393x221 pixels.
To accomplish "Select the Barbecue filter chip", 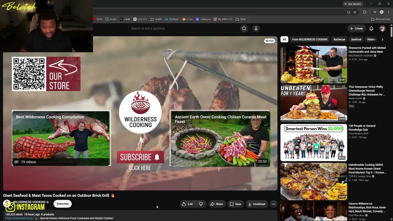I will (339, 39).
